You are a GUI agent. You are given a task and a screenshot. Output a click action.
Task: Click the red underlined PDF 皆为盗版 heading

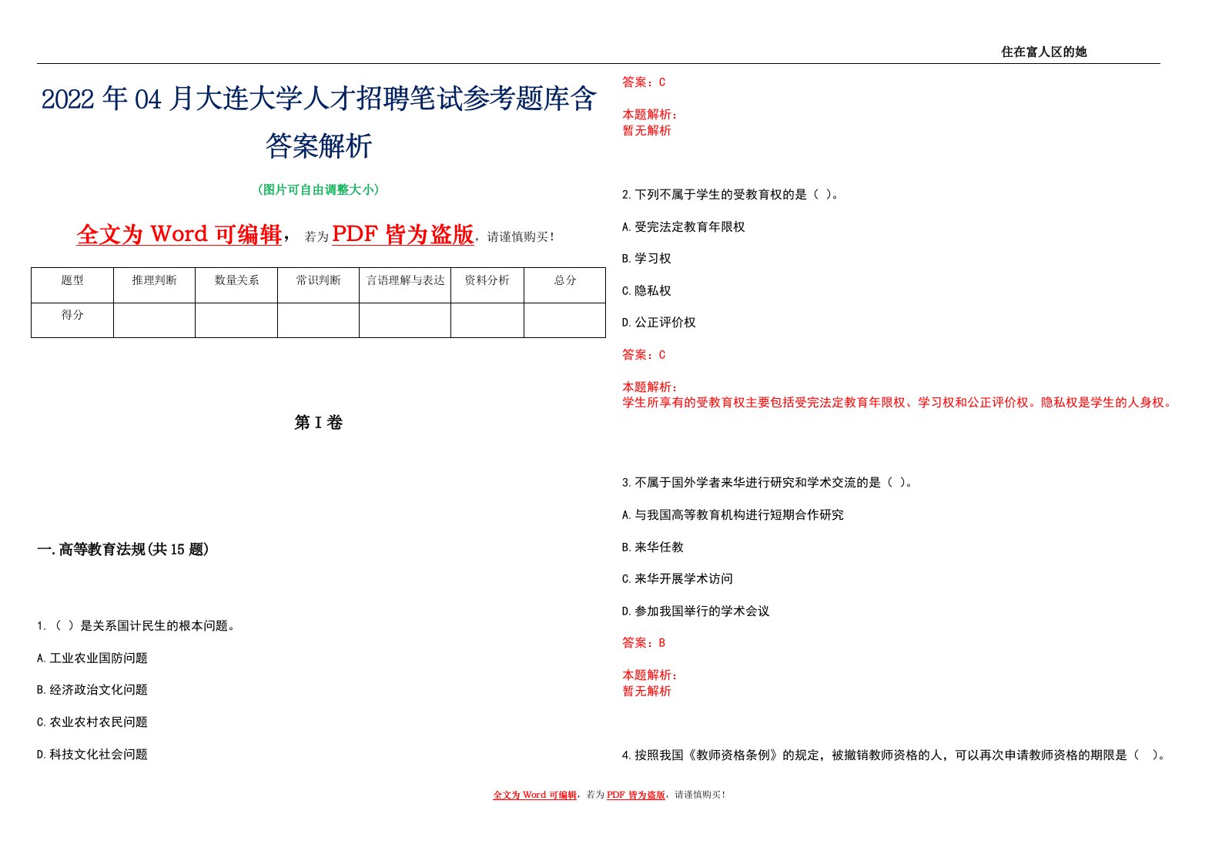(x=403, y=234)
